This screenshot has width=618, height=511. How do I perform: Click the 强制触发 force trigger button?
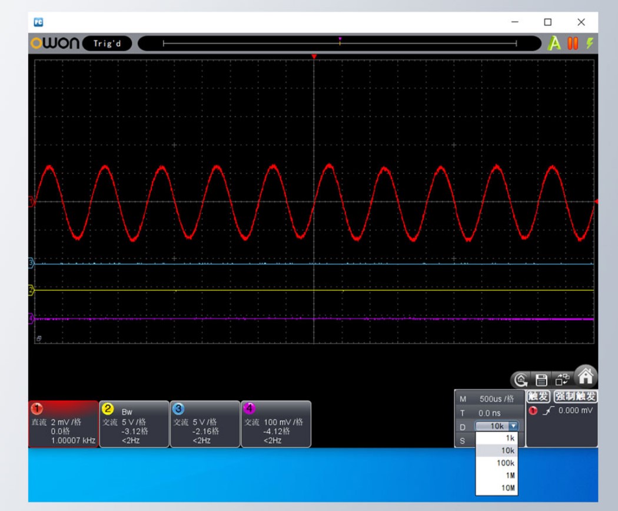tap(575, 396)
